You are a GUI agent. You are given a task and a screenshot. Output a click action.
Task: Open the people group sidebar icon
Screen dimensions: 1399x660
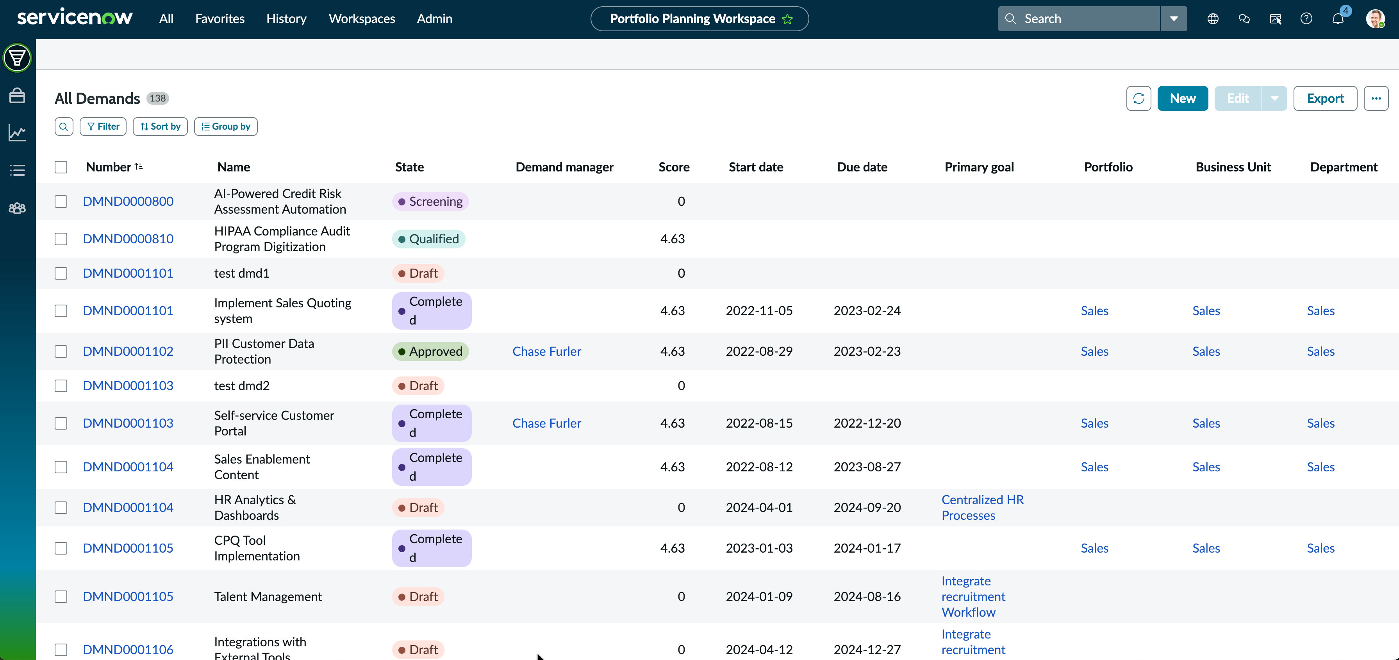pos(17,208)
